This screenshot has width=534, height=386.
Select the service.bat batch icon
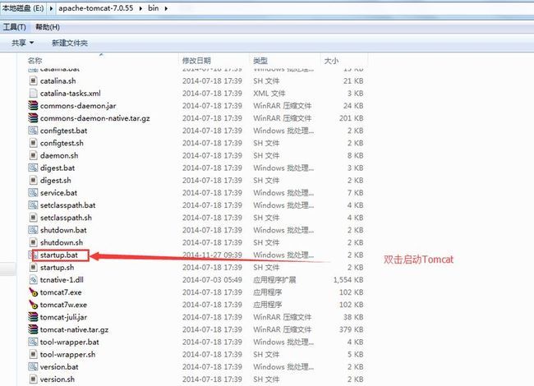click(33, 193)
